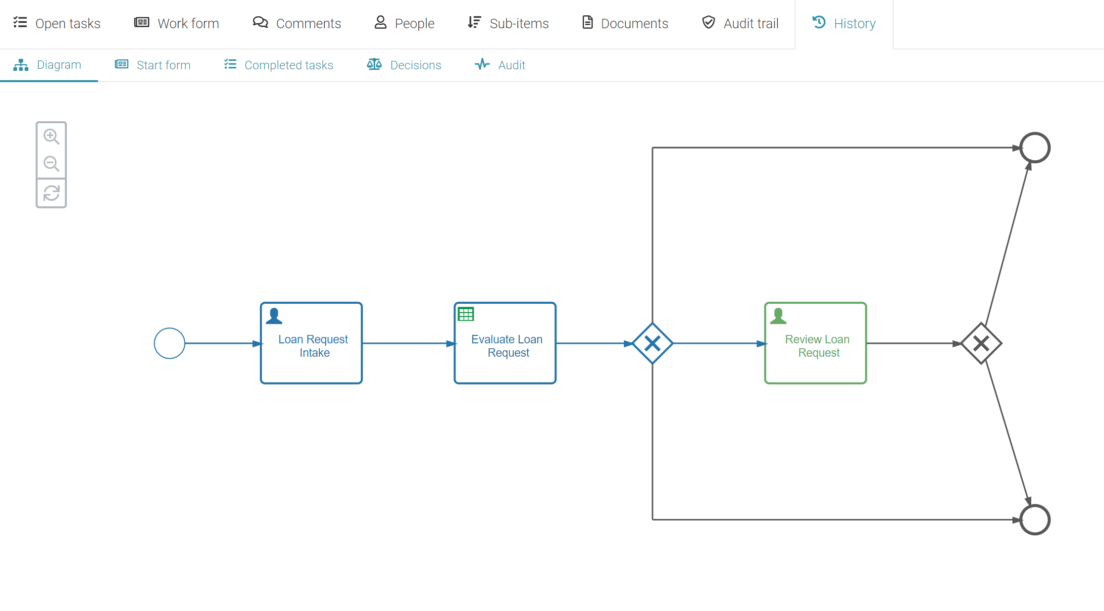Select the Evaluate Loan Request task box
Image resolution: width=1104 pixels, height=611 pixels.
click(504, 343)
